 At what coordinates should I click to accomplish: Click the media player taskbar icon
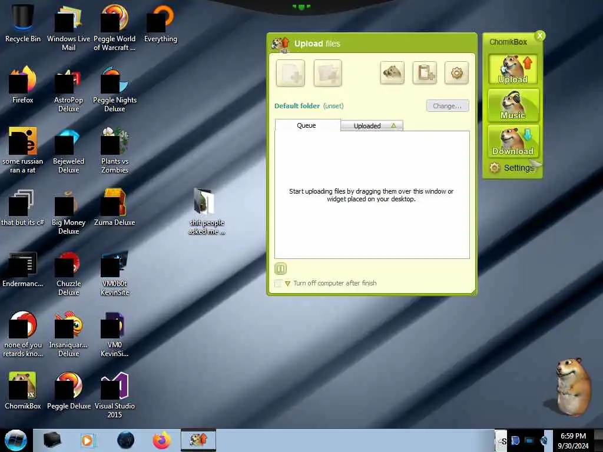(x=88, y=440)
